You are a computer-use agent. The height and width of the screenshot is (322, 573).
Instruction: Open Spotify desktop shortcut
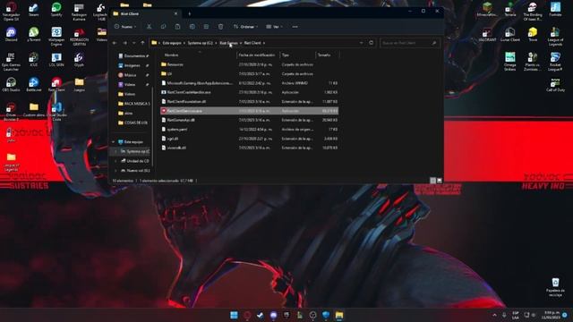click(x=56, y=10)
